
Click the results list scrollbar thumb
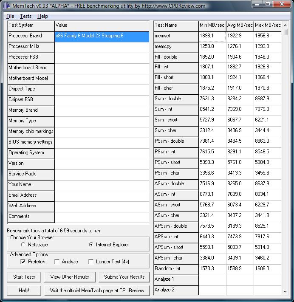click(285, 32)
